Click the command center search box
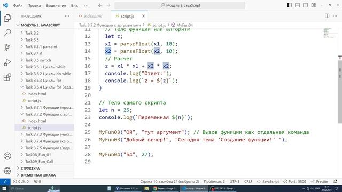 (x=180, y=5)
